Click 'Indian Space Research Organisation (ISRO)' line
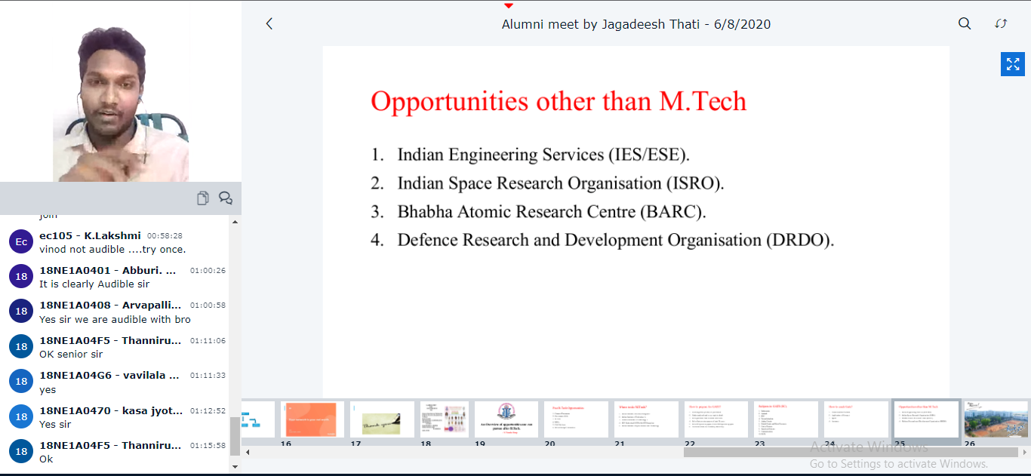This screenshot has height=476, width=1031. click(x=561, y=183)
